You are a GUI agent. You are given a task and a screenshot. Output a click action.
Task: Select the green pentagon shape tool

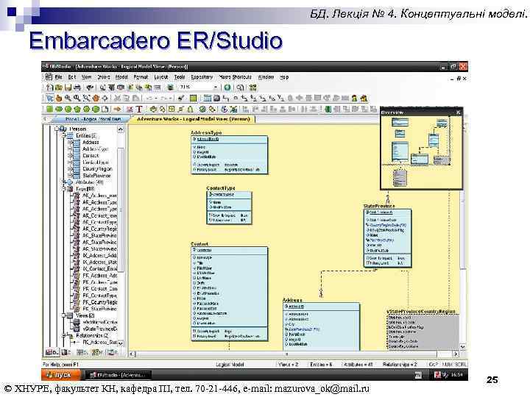point(77,109)
